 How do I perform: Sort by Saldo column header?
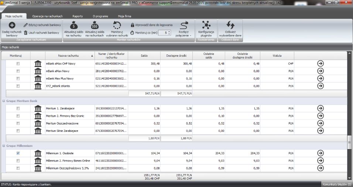pos(144,56)
